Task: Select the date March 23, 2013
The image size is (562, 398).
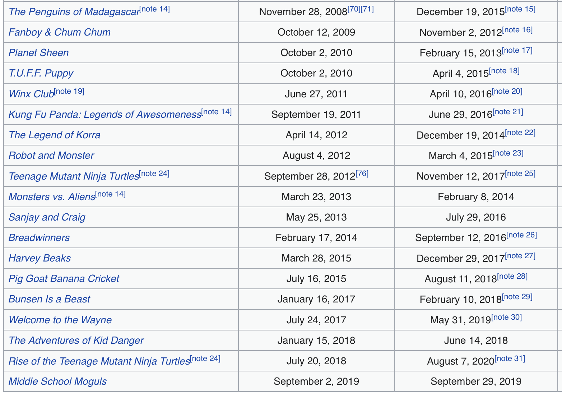Action: click(316, 197)
